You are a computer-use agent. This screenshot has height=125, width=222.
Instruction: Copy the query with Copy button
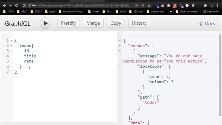click(x=116, y=23)
